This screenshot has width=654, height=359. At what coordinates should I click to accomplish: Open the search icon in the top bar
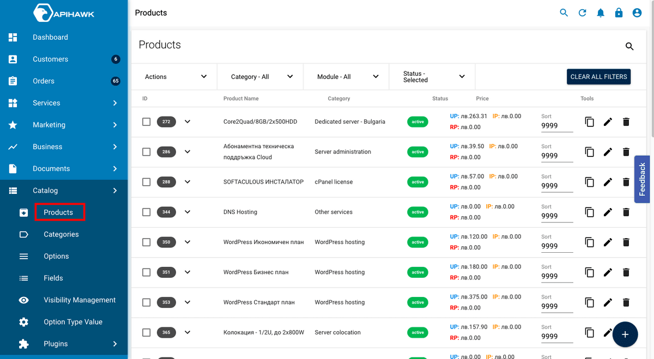[564, 12]
